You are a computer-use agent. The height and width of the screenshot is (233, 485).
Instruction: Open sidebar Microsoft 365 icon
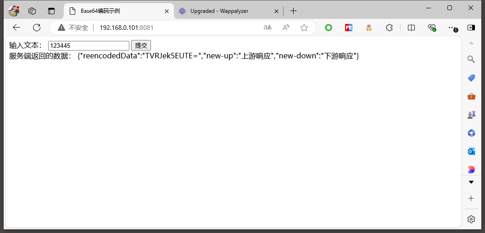(x=471, y=133)
